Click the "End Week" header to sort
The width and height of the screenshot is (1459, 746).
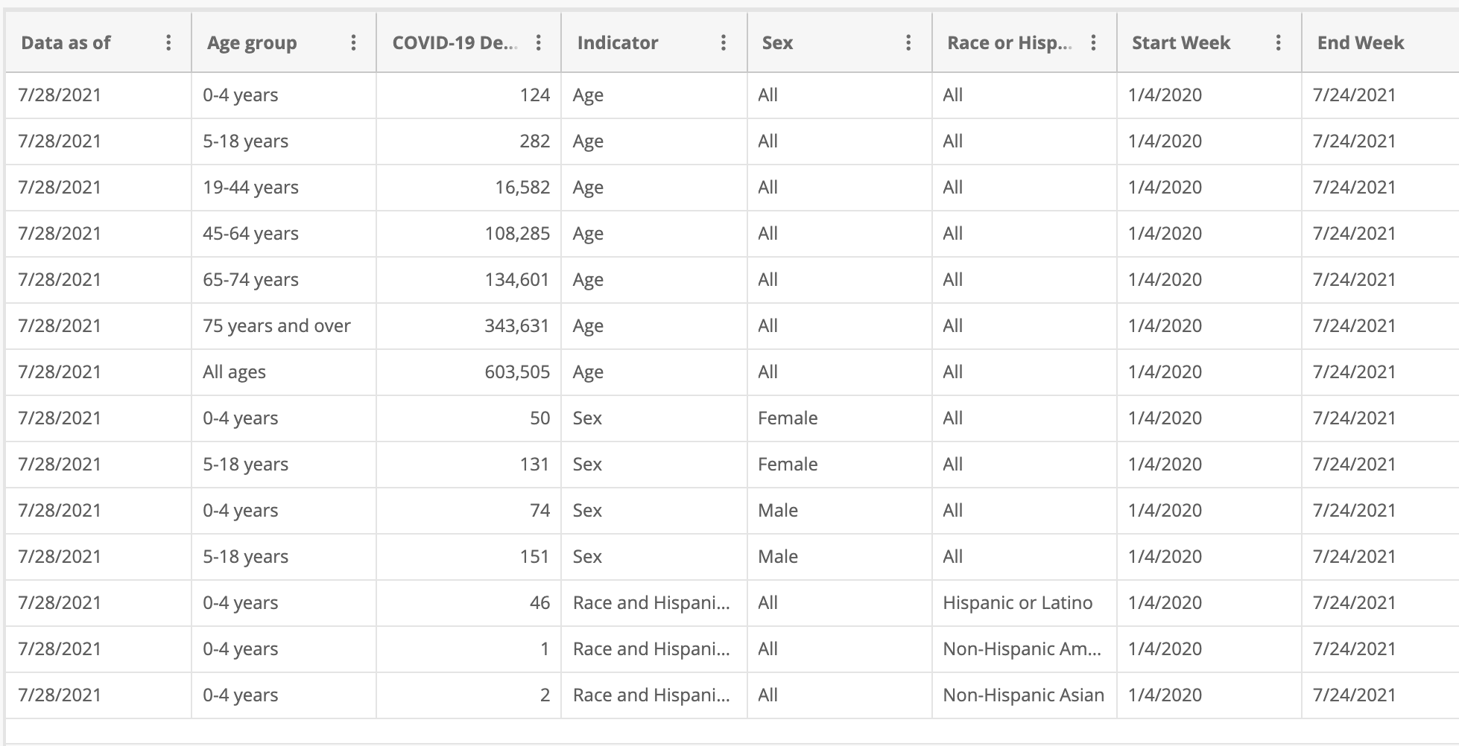[x=1358, y=42]
